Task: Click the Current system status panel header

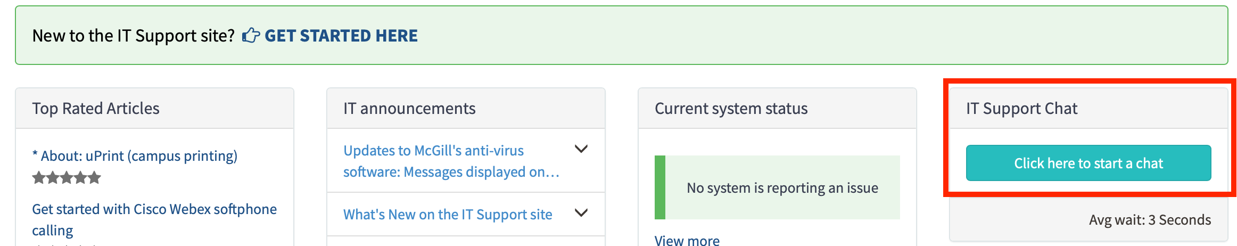Action: pos(731,109)
